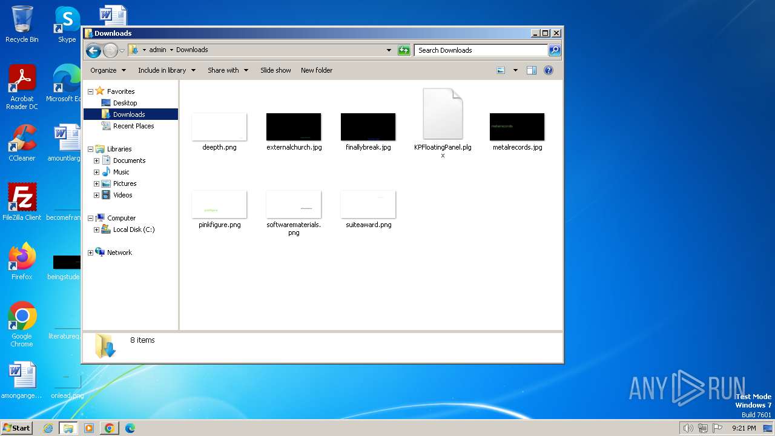Expand the Pictures library node
The height and width of the screenshot is (436, 775).
click(x=96, y=183)
